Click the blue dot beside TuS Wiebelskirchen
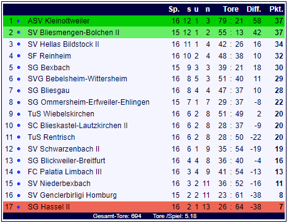289x223 pixels. (x=19, y=114)
